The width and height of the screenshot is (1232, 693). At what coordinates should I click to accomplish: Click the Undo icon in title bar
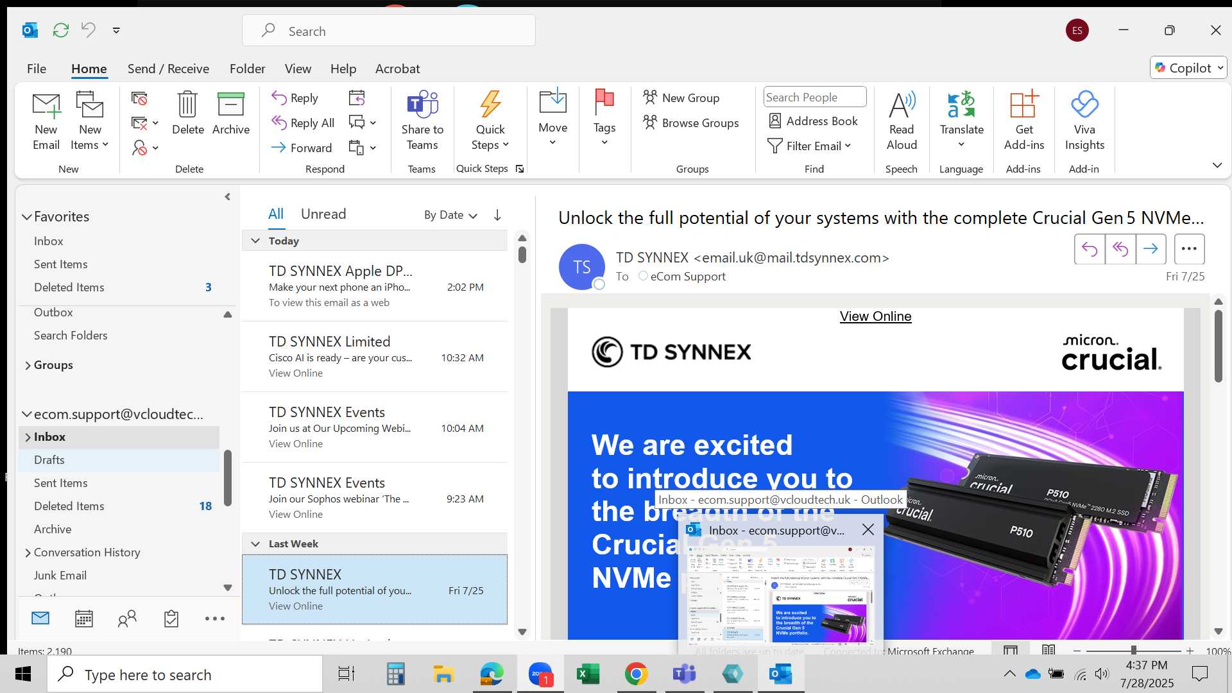click(88, 30)
